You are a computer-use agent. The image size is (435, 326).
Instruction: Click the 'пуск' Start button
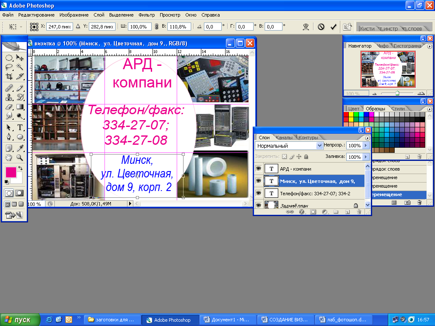[20, 320]
